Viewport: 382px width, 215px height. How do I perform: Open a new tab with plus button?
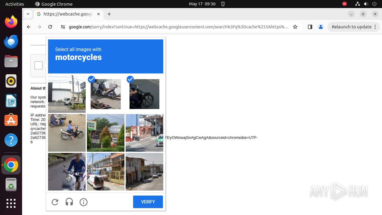click(109, 14)
